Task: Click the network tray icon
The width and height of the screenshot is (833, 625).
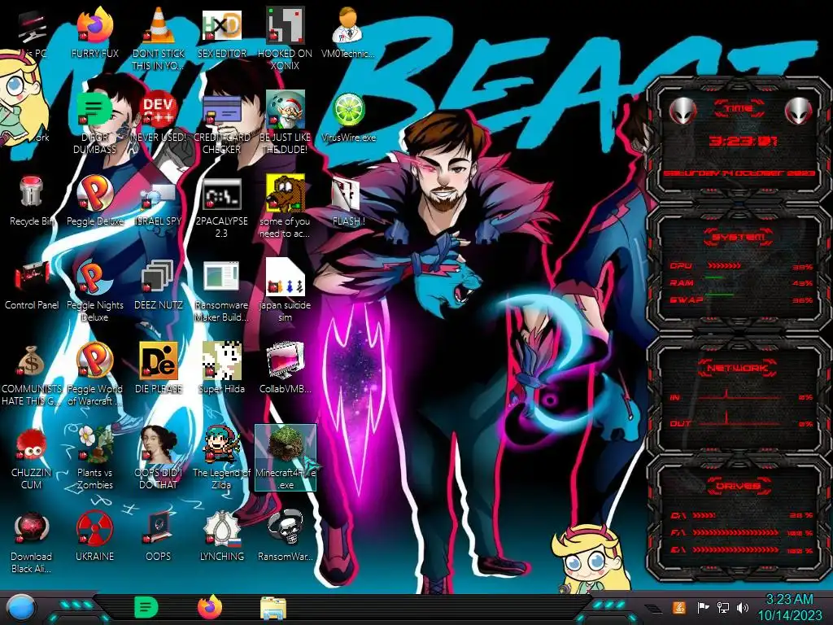Action: coord(723,607)
